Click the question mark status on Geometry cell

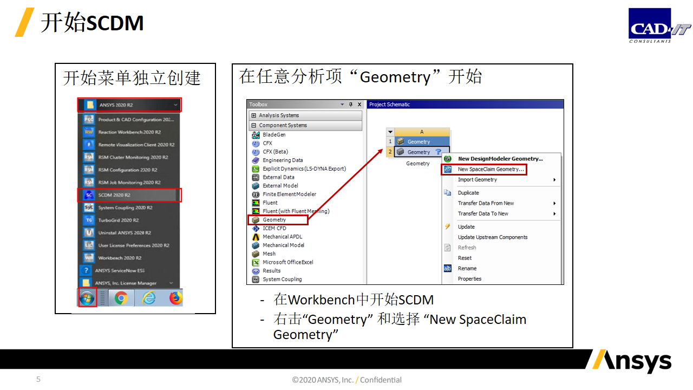pyautogui.click(x=439, y=152)
